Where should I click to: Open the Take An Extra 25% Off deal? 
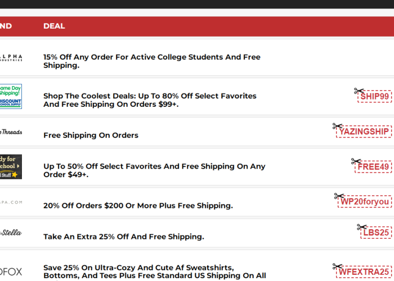point(124,237)
